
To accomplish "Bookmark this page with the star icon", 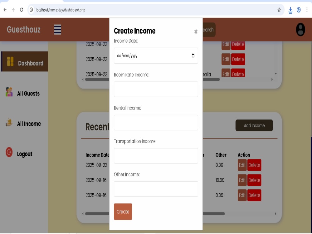I will tap(279, 10).
